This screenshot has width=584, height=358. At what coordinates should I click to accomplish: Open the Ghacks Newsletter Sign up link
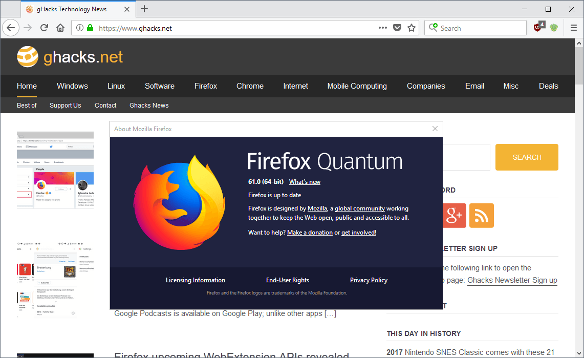512,280
